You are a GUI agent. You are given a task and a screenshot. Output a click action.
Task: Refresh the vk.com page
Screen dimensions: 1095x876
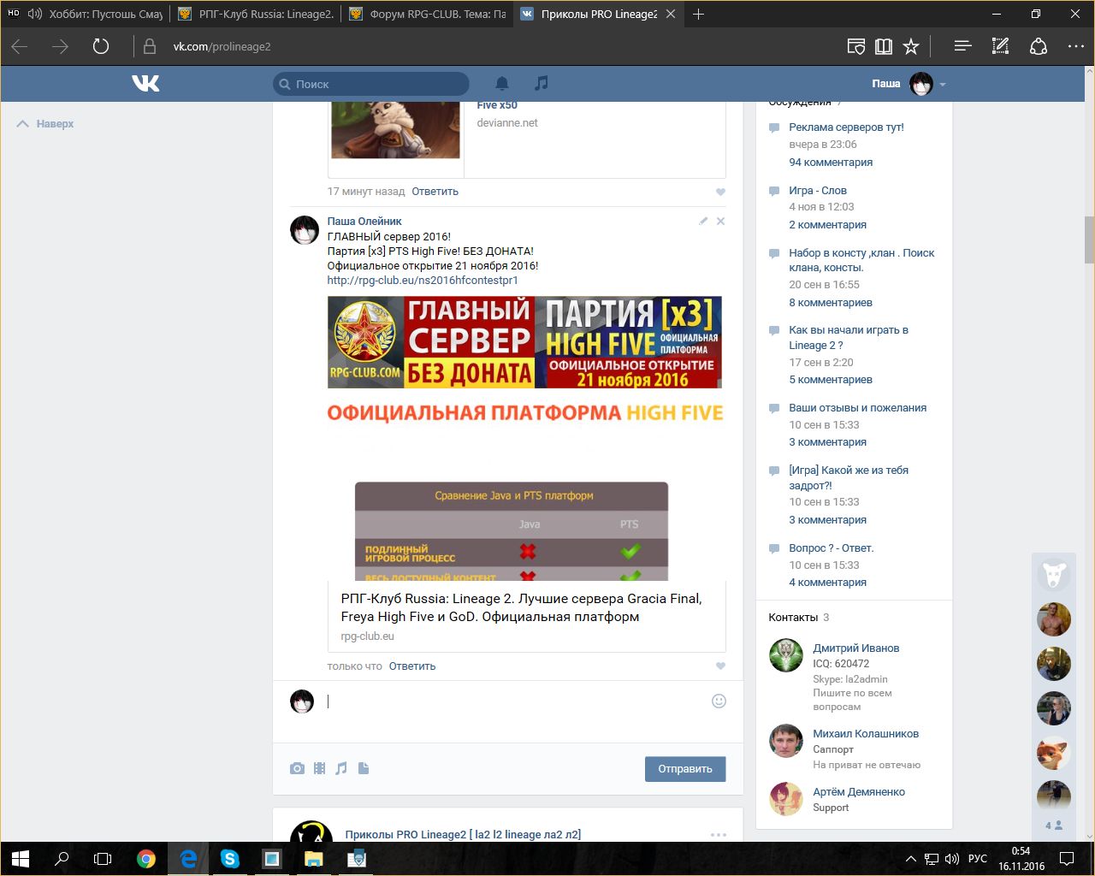tap(101, 46)
